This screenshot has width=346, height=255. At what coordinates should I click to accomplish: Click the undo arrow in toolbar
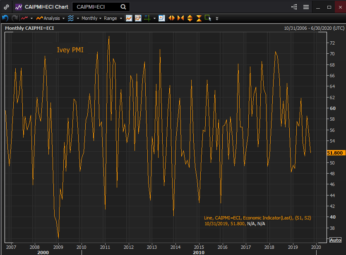click(x=5, y=18)
